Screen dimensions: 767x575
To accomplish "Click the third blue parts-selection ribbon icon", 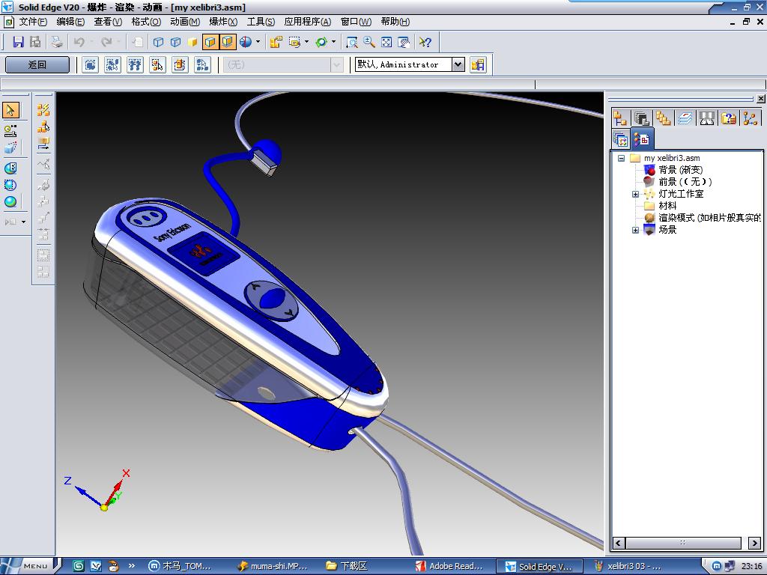I will [135, 64].
